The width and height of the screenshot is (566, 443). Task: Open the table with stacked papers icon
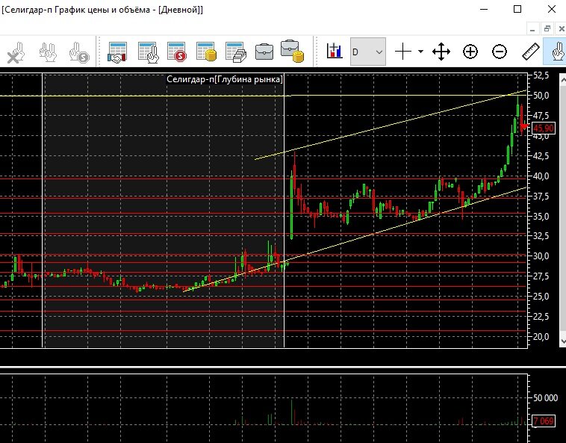(236, 52)
